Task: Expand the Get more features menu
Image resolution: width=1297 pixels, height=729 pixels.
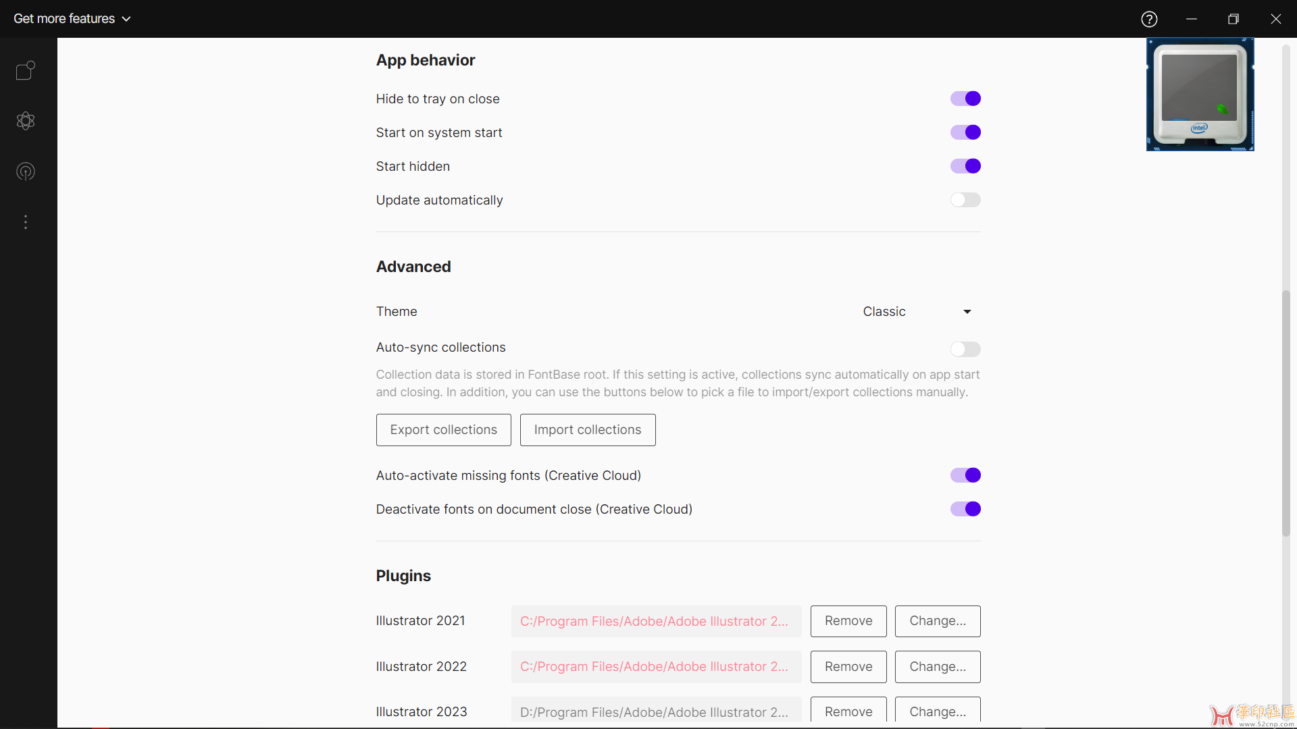Action: pos(72,19)
